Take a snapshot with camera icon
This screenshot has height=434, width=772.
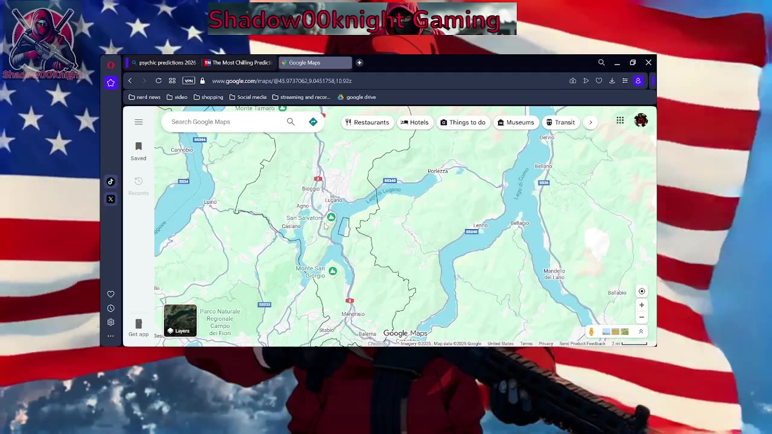pyautogui.click(x=572, y=81)
